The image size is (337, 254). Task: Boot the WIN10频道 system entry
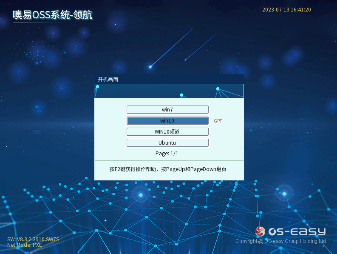pos(167,132)
